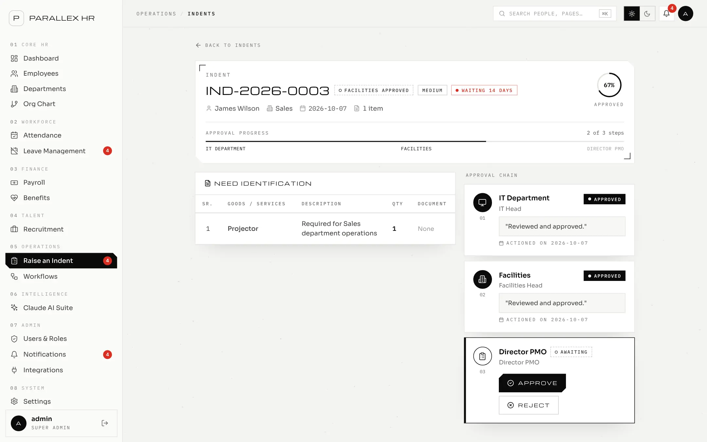Click the logout icon beside admin
This screenshot has height=442, width=707.
click(x=105, y=423)
